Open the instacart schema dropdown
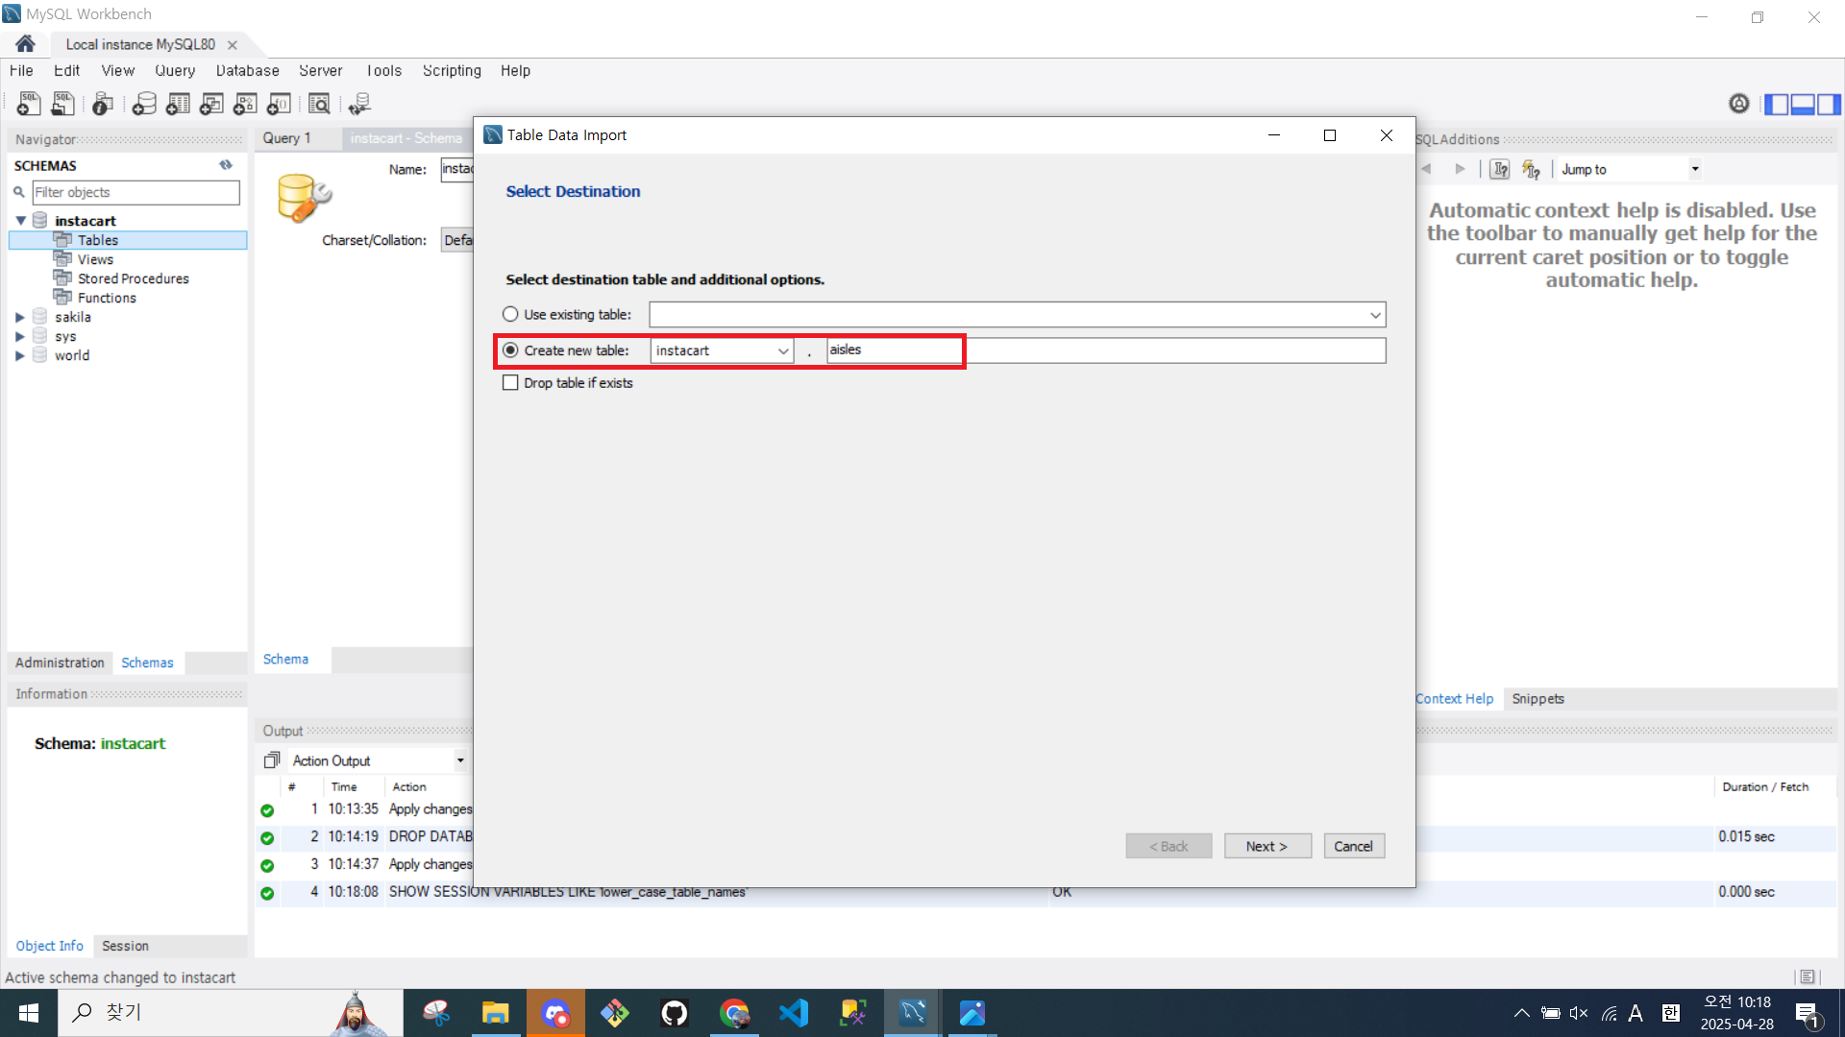Screen dimensions: 1845x1037 coord(782,351)
